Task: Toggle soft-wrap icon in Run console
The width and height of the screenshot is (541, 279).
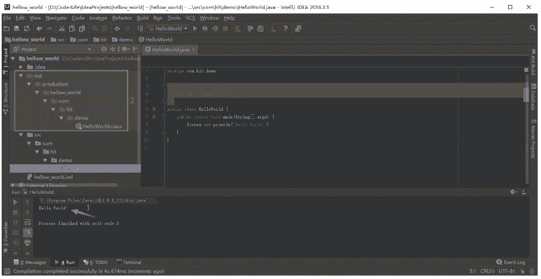Action: click(x=27, y=222)
